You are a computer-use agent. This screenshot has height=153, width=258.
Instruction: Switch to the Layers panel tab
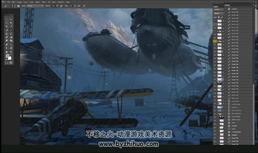point(216,7)
